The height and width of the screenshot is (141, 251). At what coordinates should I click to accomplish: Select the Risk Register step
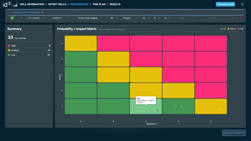[x=79, y=4]
